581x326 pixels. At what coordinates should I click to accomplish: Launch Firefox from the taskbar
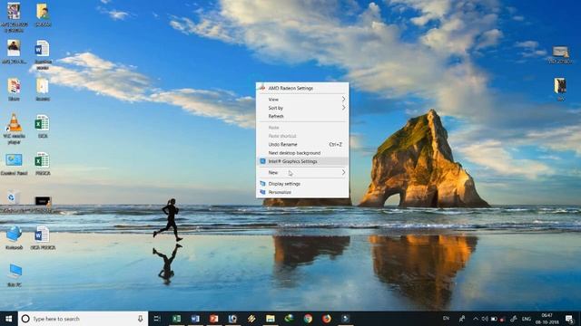pos(327,319)
